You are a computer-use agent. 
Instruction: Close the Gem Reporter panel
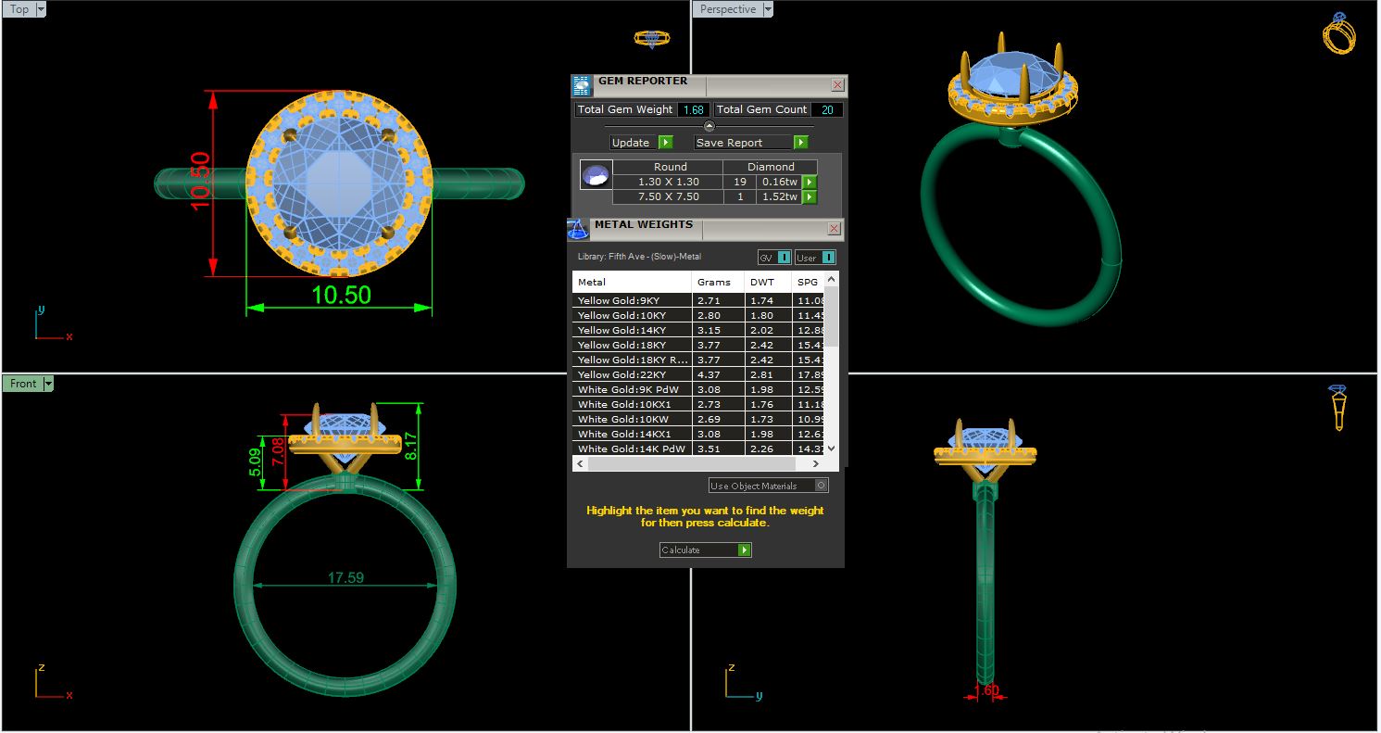(x=837, y=85)
